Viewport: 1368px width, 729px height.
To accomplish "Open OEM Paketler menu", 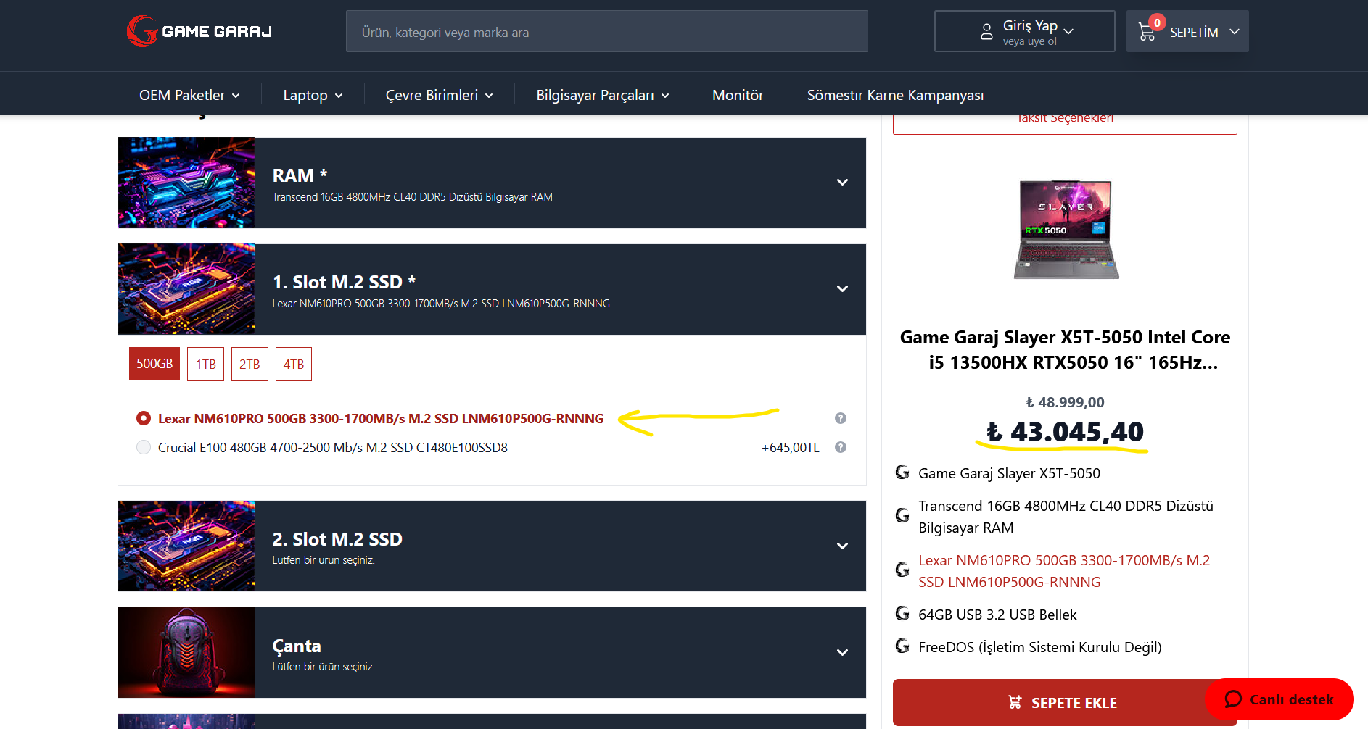I will pos(189,95).
